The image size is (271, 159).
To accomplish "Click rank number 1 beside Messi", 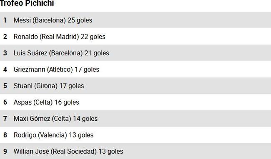I will tap(5, 20).
